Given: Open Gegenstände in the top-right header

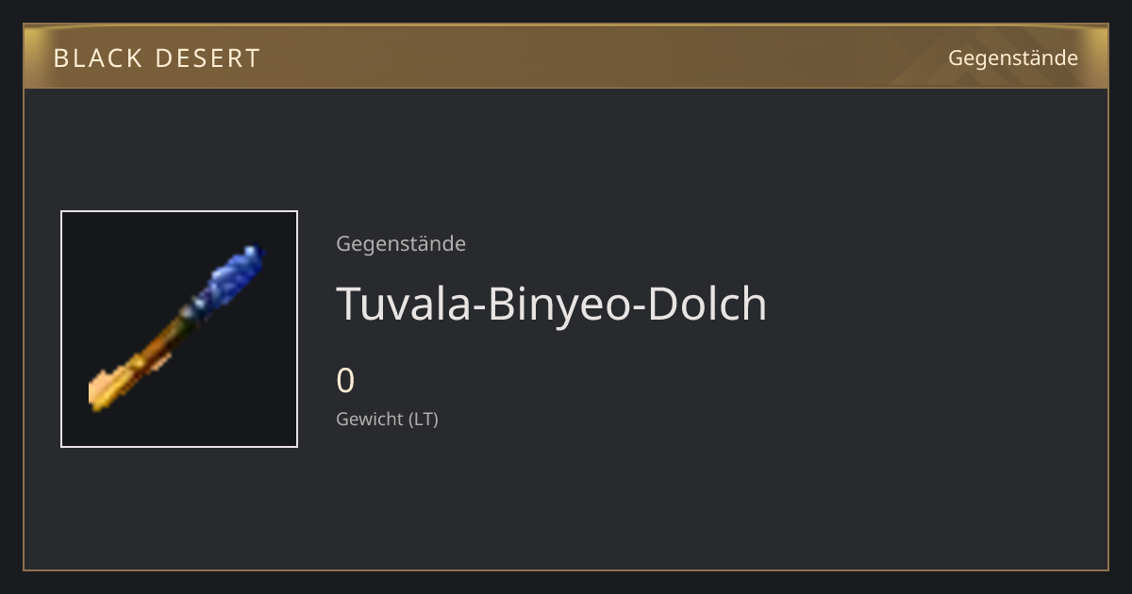Looking at the screenshot, I should coord(1013,58).
